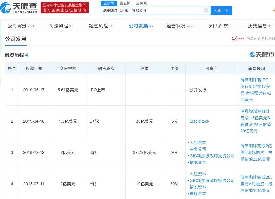This screenshot has width=275, height=199.
Task: Click the 10亿美元 valuation cell
Action: tap(144, 184)
